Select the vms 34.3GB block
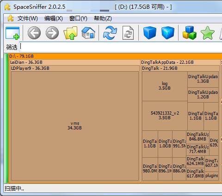The height and width of the screenshot is (196, 222). coord(75,126)
